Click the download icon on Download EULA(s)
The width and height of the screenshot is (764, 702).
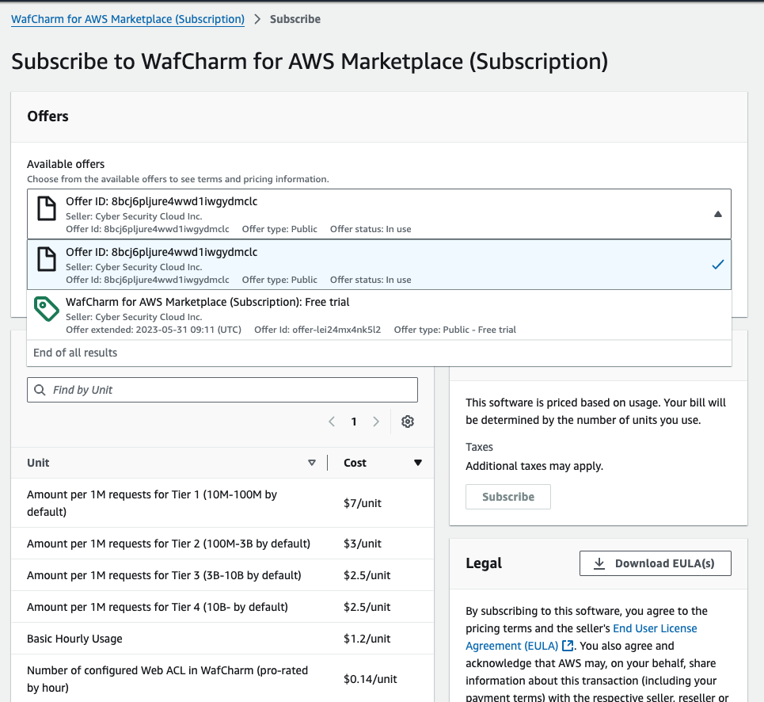click(599, 563)
